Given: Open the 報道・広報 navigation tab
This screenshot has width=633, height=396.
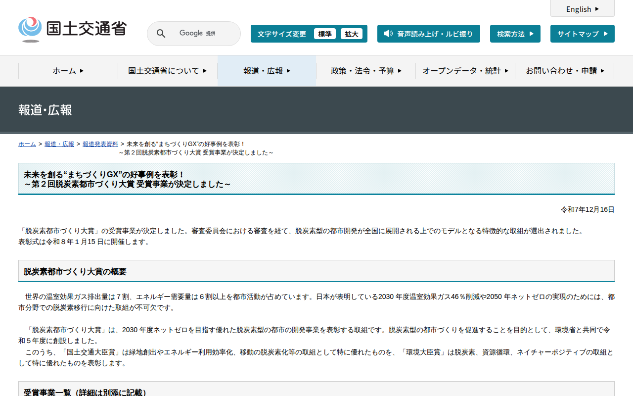Looking at the screenshot, I should coord(267,71).
